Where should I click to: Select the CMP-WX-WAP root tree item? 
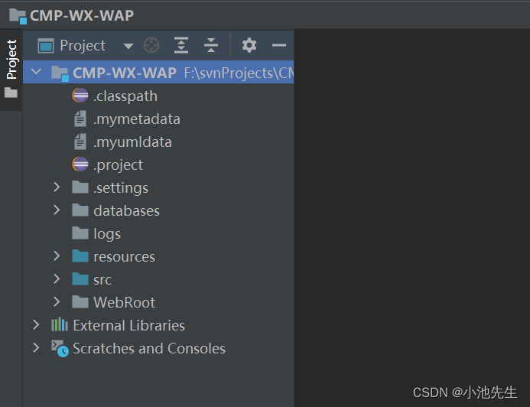[158, 72]
